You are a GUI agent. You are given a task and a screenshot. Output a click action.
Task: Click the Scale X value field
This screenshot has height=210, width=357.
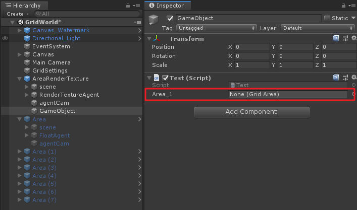pos(252,65)
